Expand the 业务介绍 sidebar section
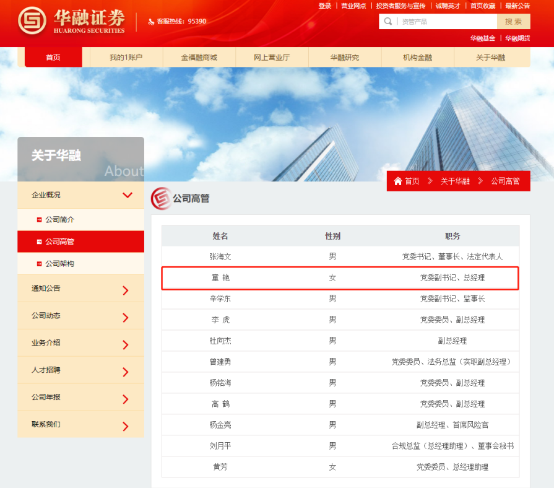Screen dimensions: 554x488 [126, 345]
